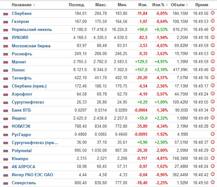Image resolution: width=217 pixels, height=187 pixels.
Task: Click the clock icon in ЛУКОЙЛ row
Action: click(213, 37)
